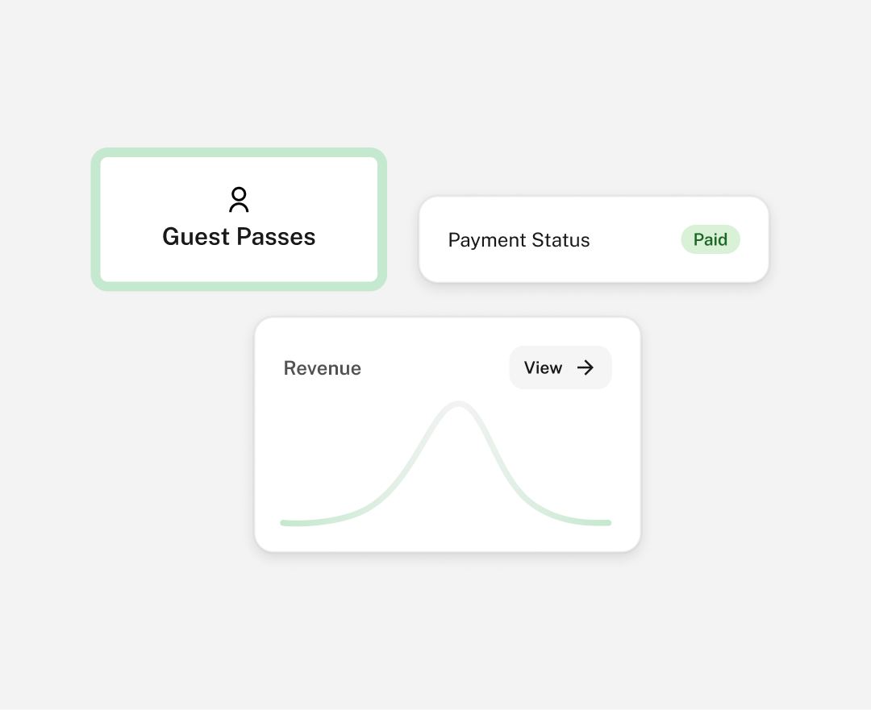
Task: Click the person icon above Guest Passes
Action: (239, 200)
